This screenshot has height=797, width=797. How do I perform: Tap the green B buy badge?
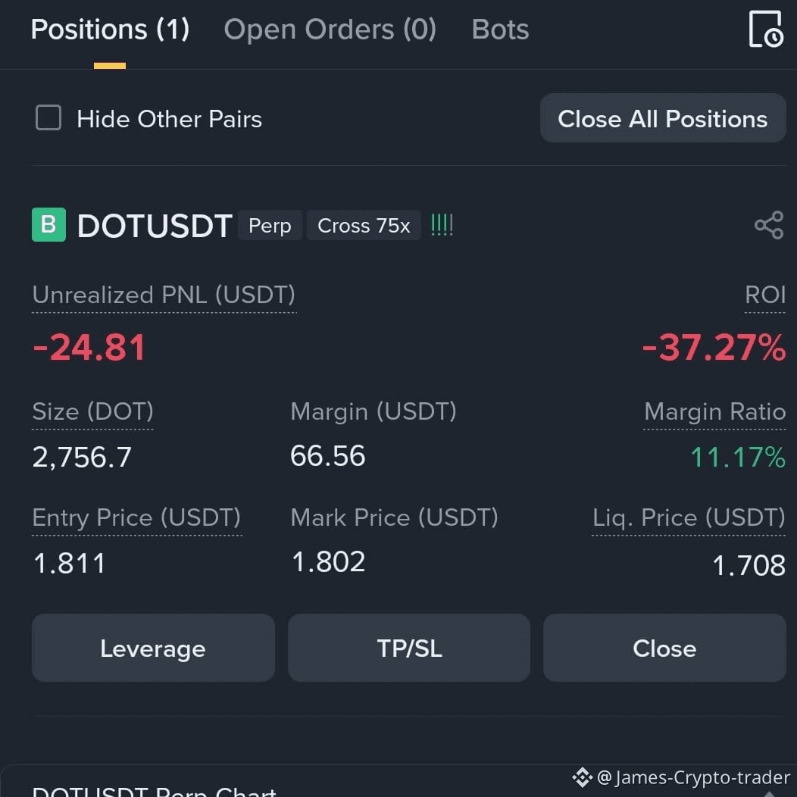[x=48, y=225]
